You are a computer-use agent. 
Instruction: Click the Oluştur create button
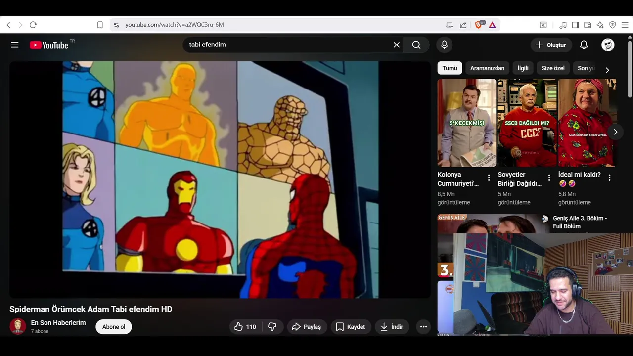551,45
